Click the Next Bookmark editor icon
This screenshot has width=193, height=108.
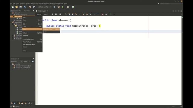click(x=87, y=14)
